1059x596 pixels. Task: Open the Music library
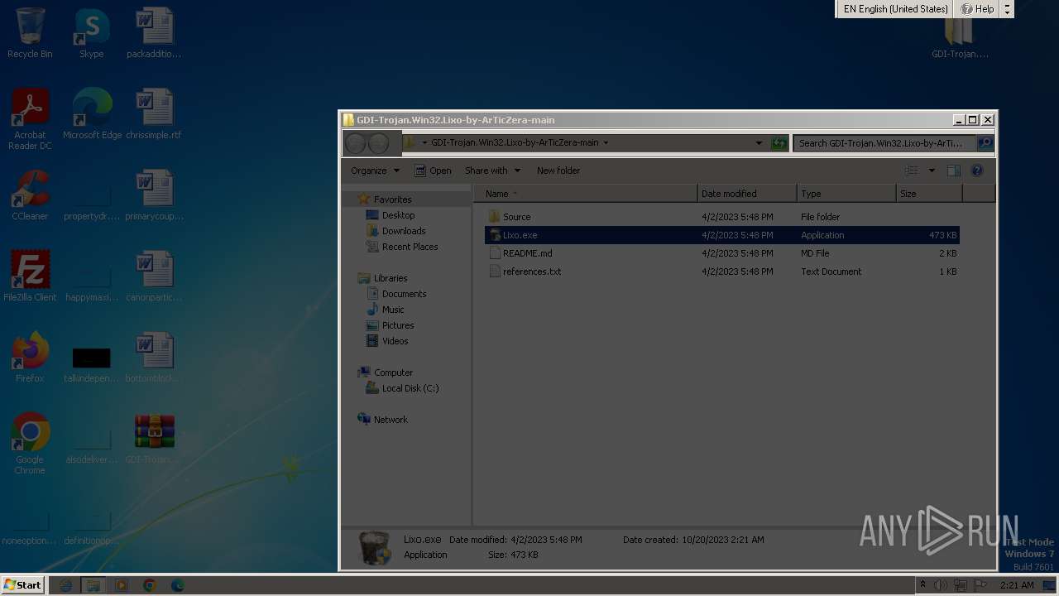(x=393, y=310)
